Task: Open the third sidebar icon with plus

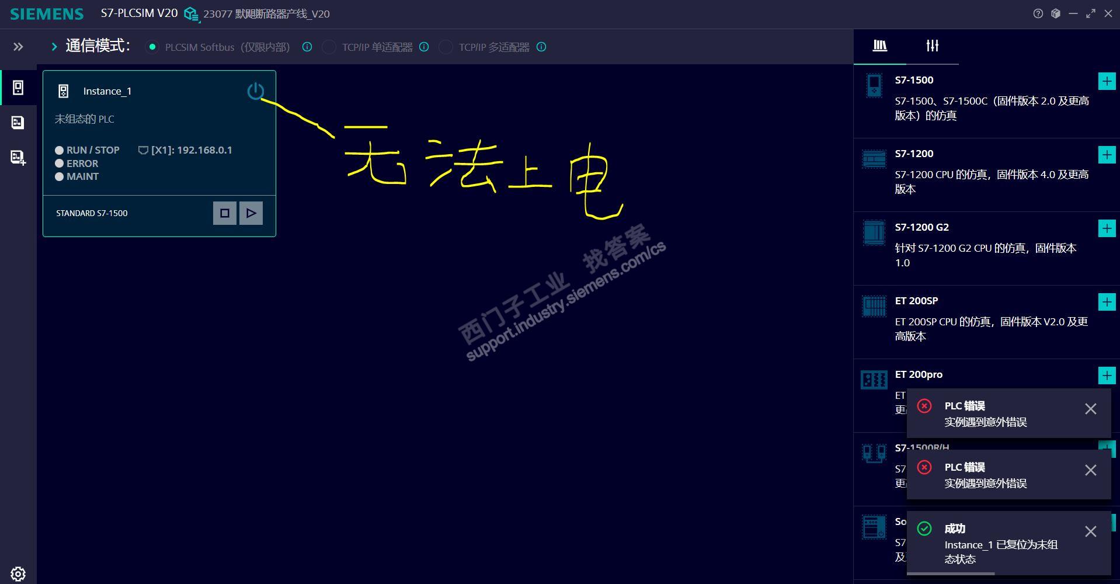Action: [x=18, y=157]
